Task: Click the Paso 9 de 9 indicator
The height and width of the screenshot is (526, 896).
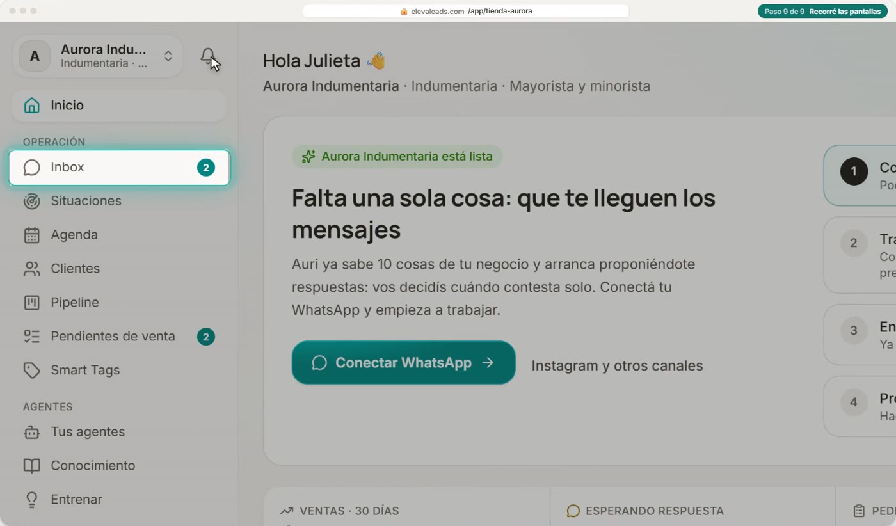Action: pos(784,12)
